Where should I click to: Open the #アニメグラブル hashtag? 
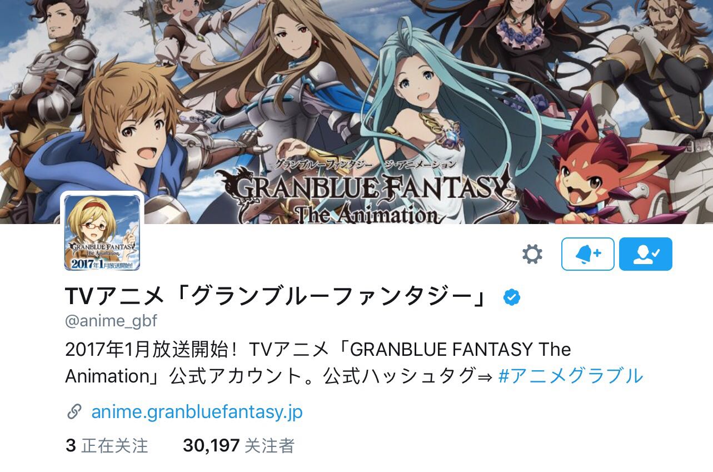point(571,376)
